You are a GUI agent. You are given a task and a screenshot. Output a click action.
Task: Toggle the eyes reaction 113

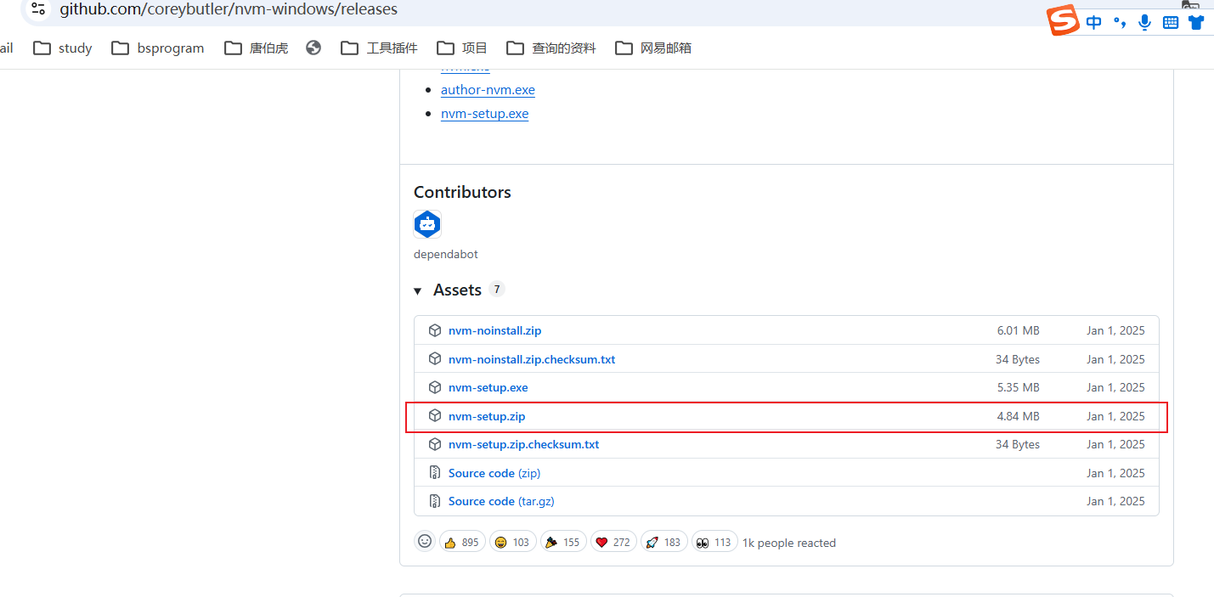[x=714, y=542]
